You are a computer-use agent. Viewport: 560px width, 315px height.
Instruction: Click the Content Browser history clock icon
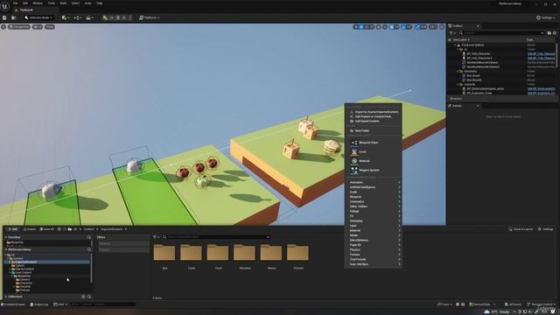[59, 229]
